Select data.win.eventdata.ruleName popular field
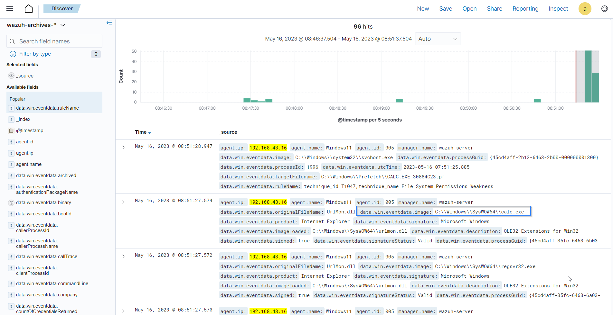This screenshot has height=315, width=613. pos(47,108)
